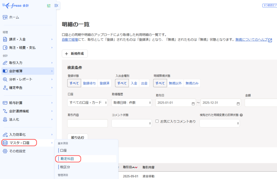This screenshot has height=179, width=277.
Task: Select 出金 in 入出金種別 filter
Action: [x=144, y=83]
